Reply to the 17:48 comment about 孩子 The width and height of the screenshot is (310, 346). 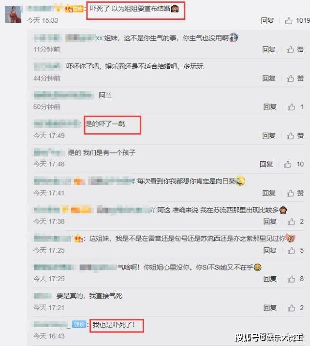point(266,164)
